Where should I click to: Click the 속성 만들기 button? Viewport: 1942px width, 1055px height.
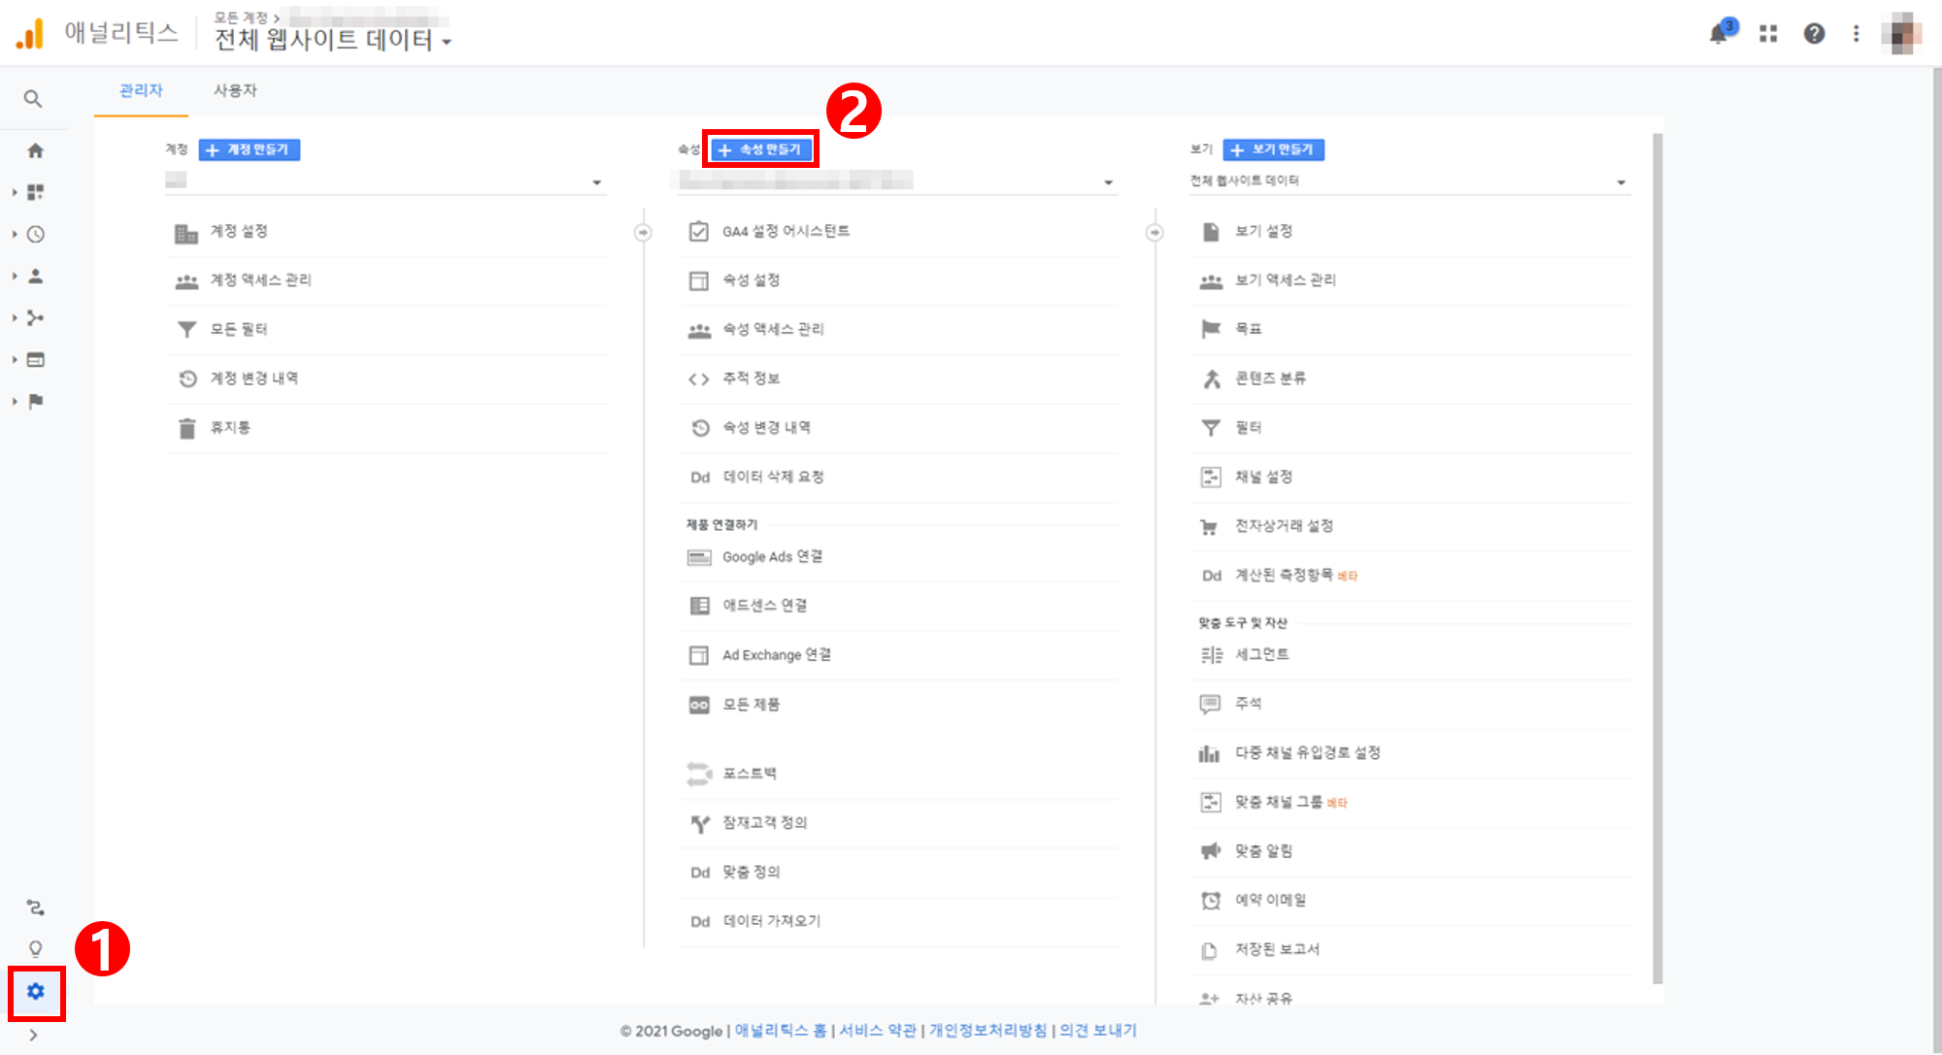(x=760, y=149)
